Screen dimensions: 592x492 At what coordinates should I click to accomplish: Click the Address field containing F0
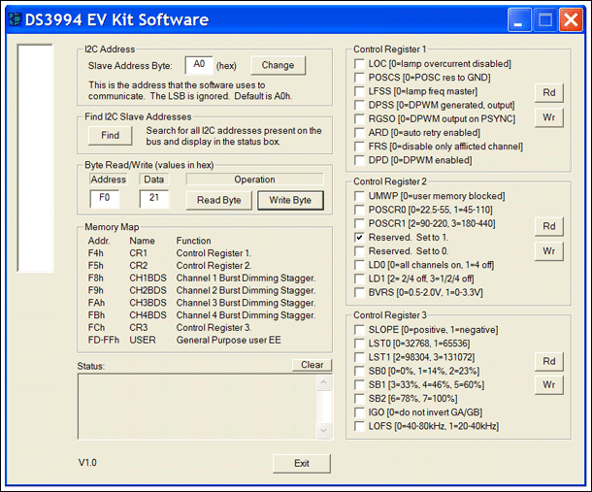pos(105,199)
